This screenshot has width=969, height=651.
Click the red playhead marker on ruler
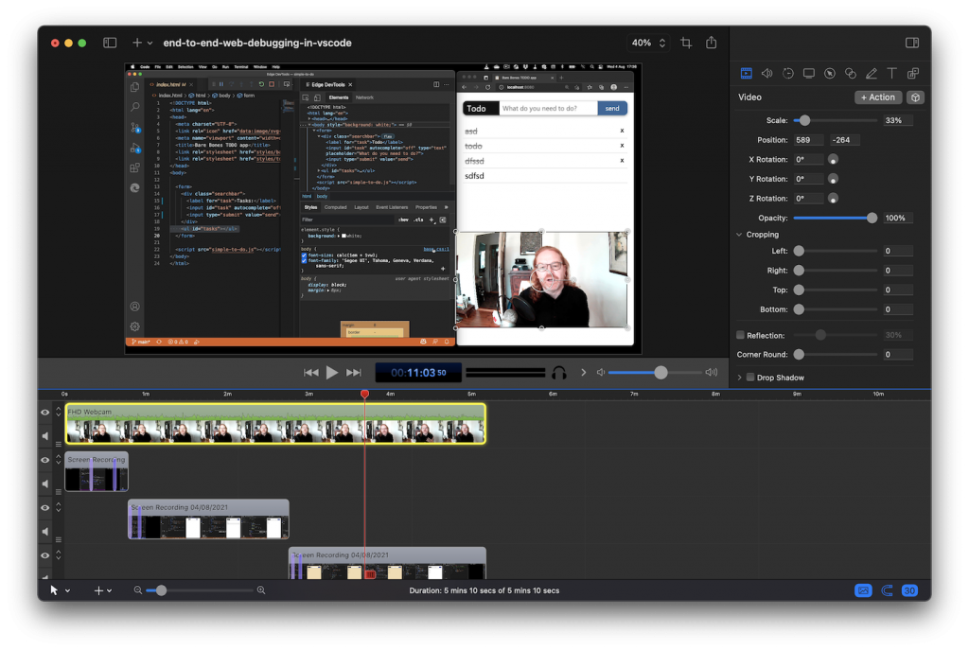[x=364, y=394]
